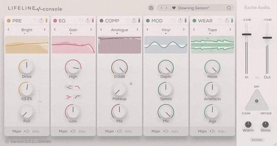Open the Dawning Season preset name
This screenshot has width=277, height=146.
coord(194,8)
